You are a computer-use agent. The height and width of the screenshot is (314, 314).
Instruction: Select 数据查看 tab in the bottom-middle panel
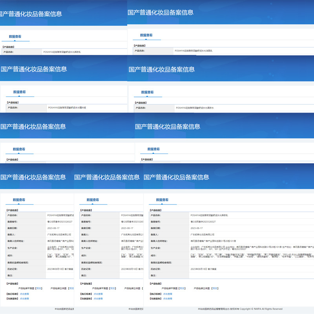coord(93,200)
